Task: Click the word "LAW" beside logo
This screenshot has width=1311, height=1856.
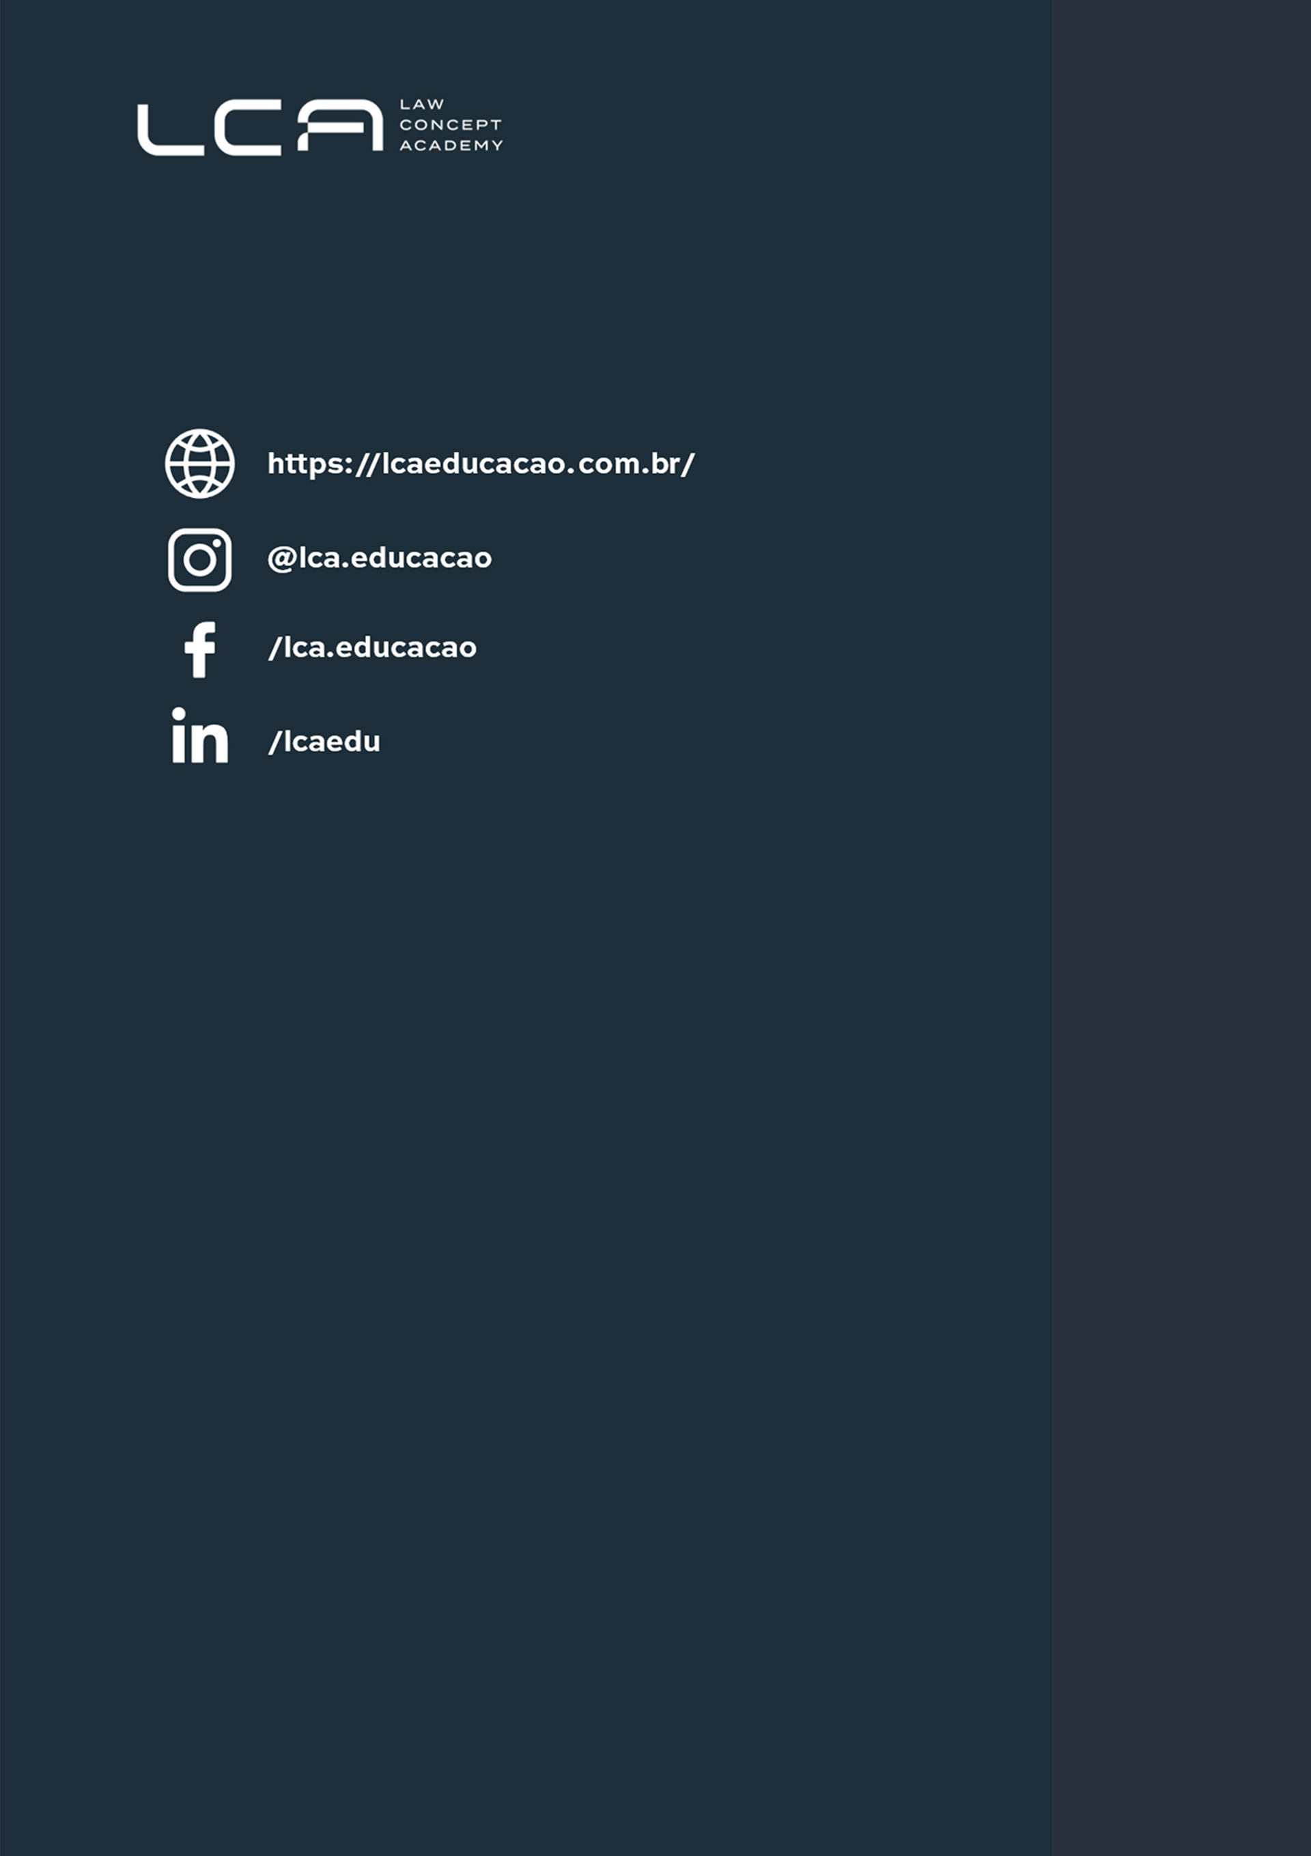Action: 422,104
